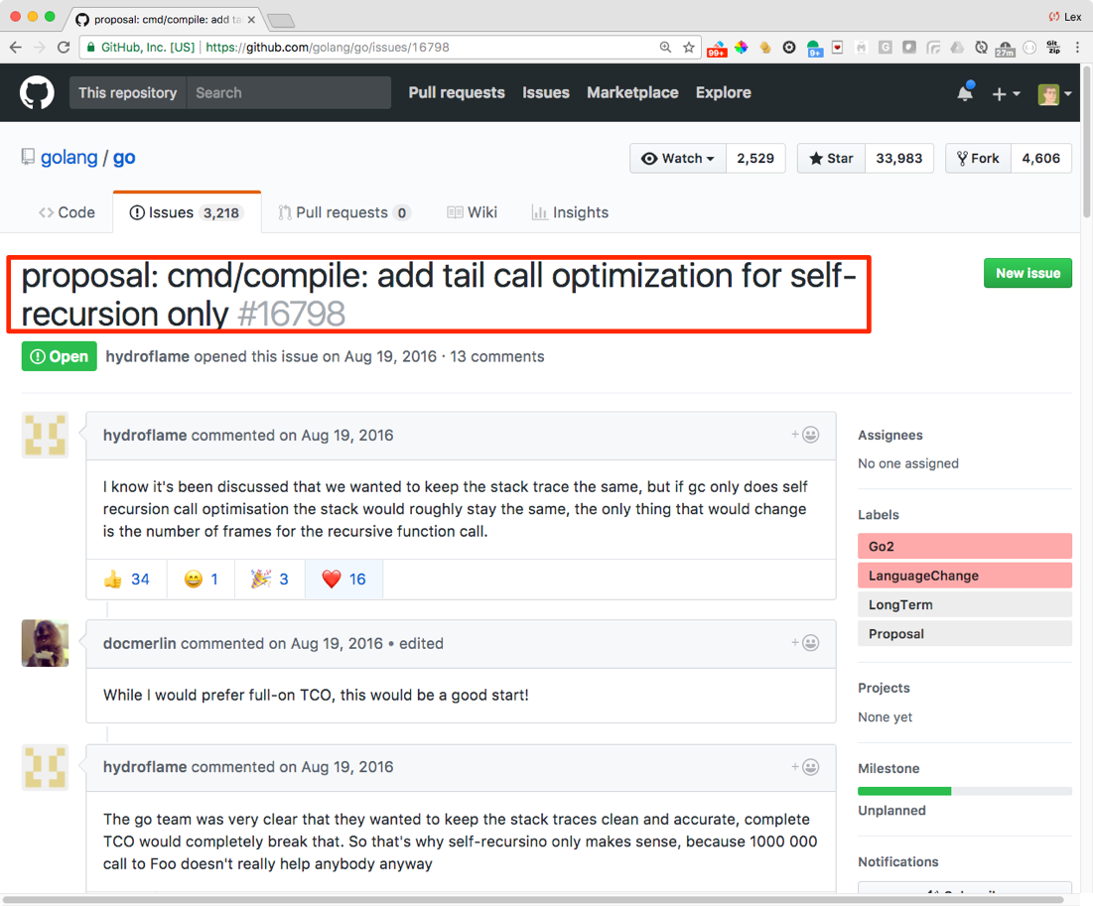Screen dimensions: 1093x906
Task: Open the user avatar menu
Action: [1054, 93]
